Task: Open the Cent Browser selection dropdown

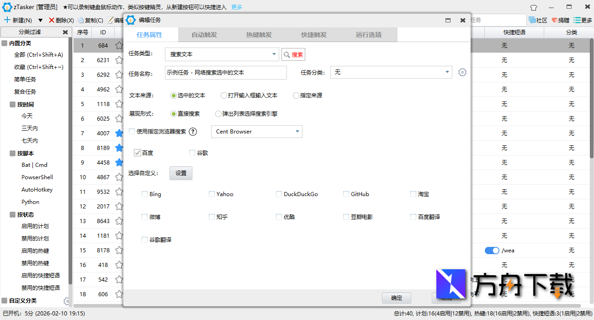Action: [297, 131]
